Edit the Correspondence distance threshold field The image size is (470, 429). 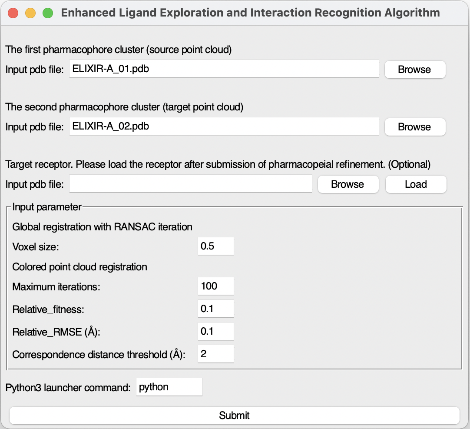(x=215, y=354)
